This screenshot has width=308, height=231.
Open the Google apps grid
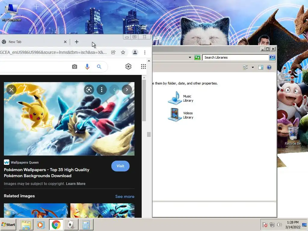(143, 66)
